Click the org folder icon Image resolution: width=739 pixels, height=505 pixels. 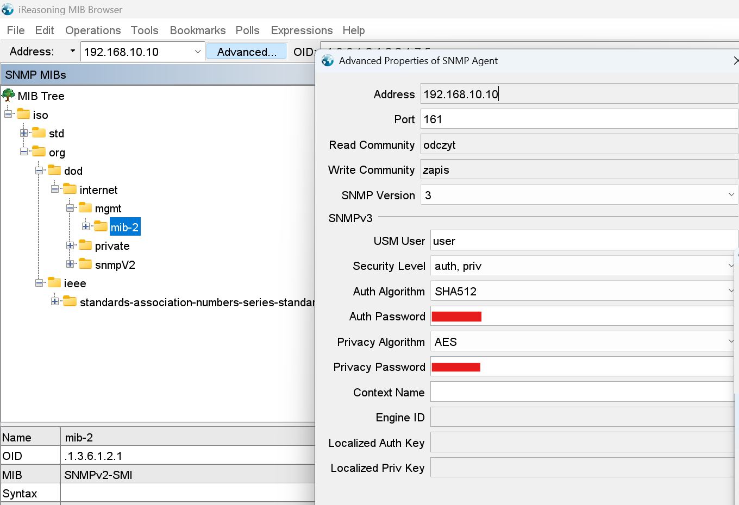[39, 151]
